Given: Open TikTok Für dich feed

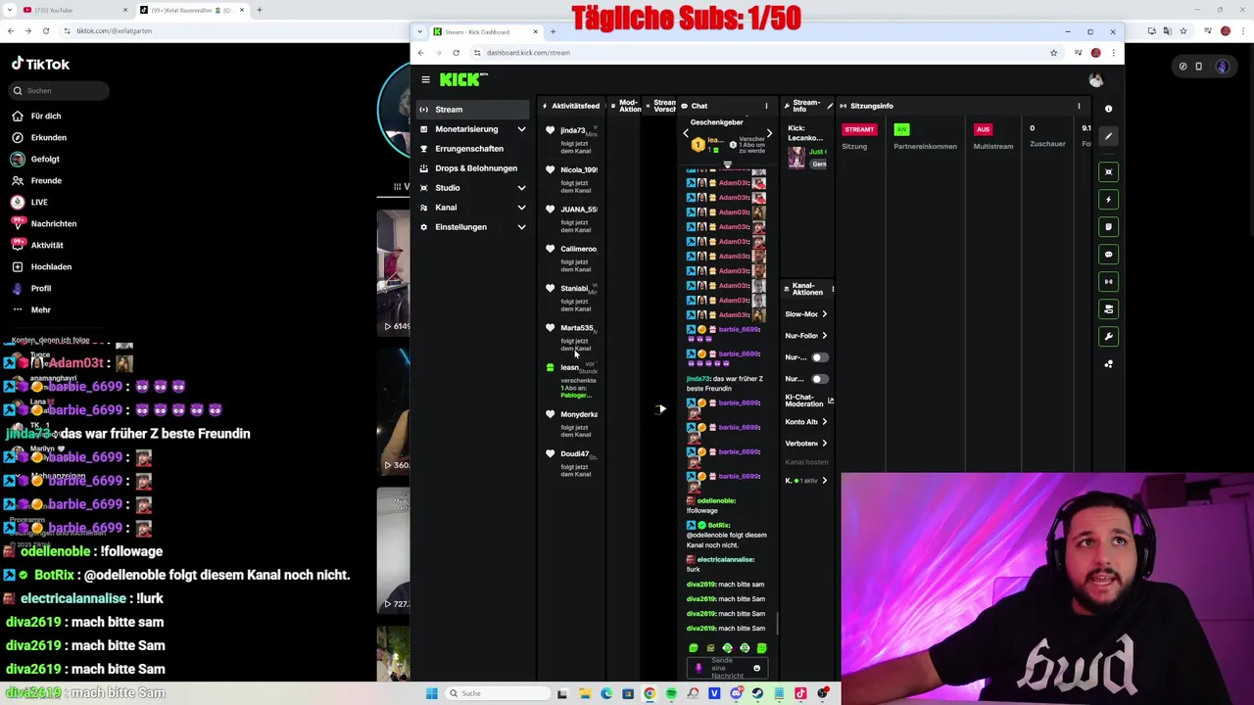Looking at the screenshot, I should (x=46, y=117).
